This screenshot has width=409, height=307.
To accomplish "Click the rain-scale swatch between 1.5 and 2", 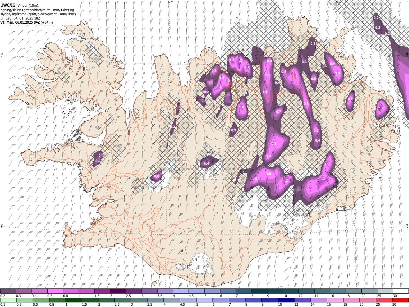I will click(90, 300).
